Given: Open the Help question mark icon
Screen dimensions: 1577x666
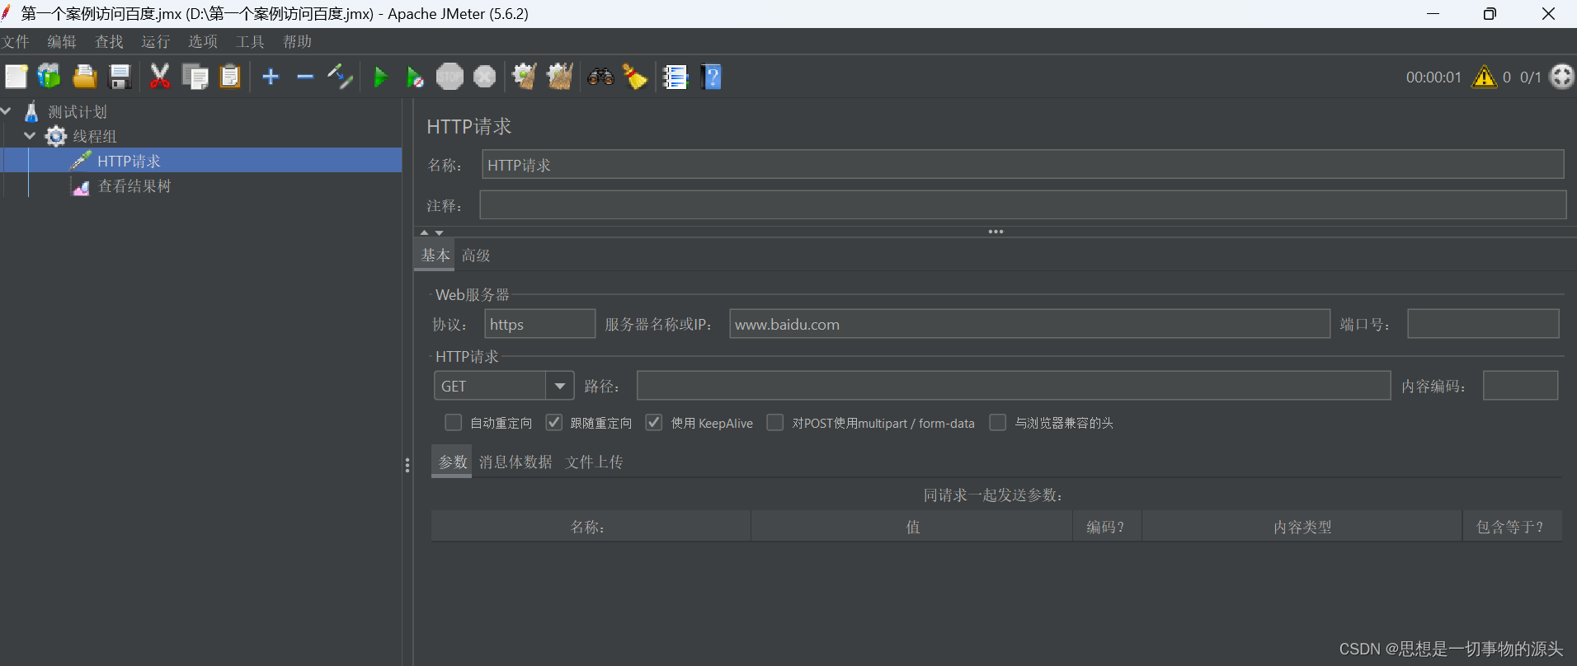Looking at the screenshot, I should point(711,77).
